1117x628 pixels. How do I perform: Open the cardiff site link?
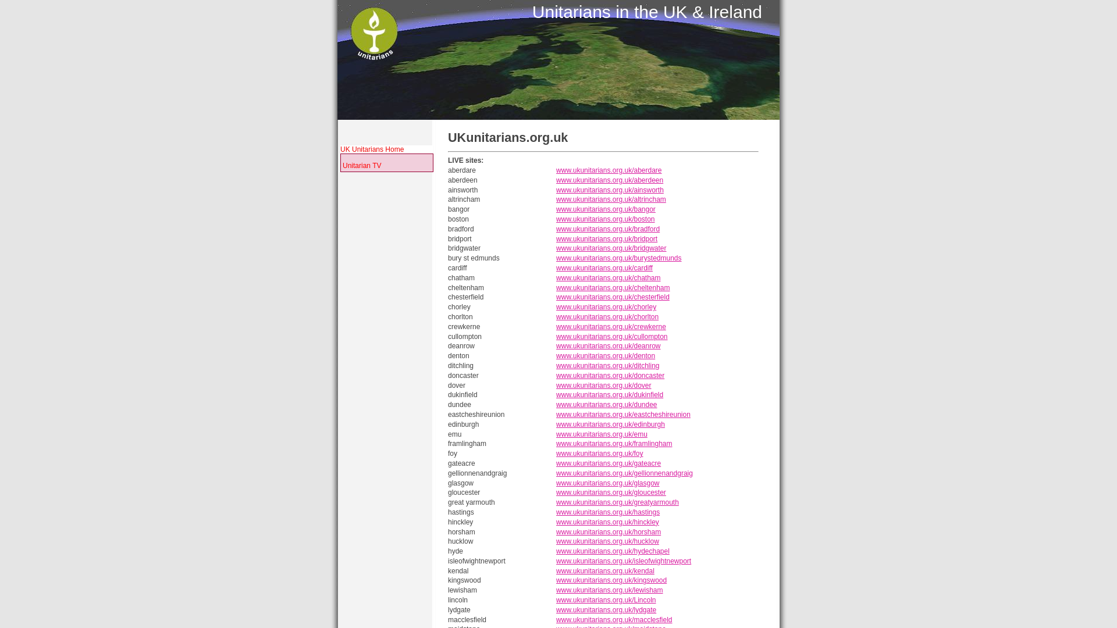(x=604, y=268)
